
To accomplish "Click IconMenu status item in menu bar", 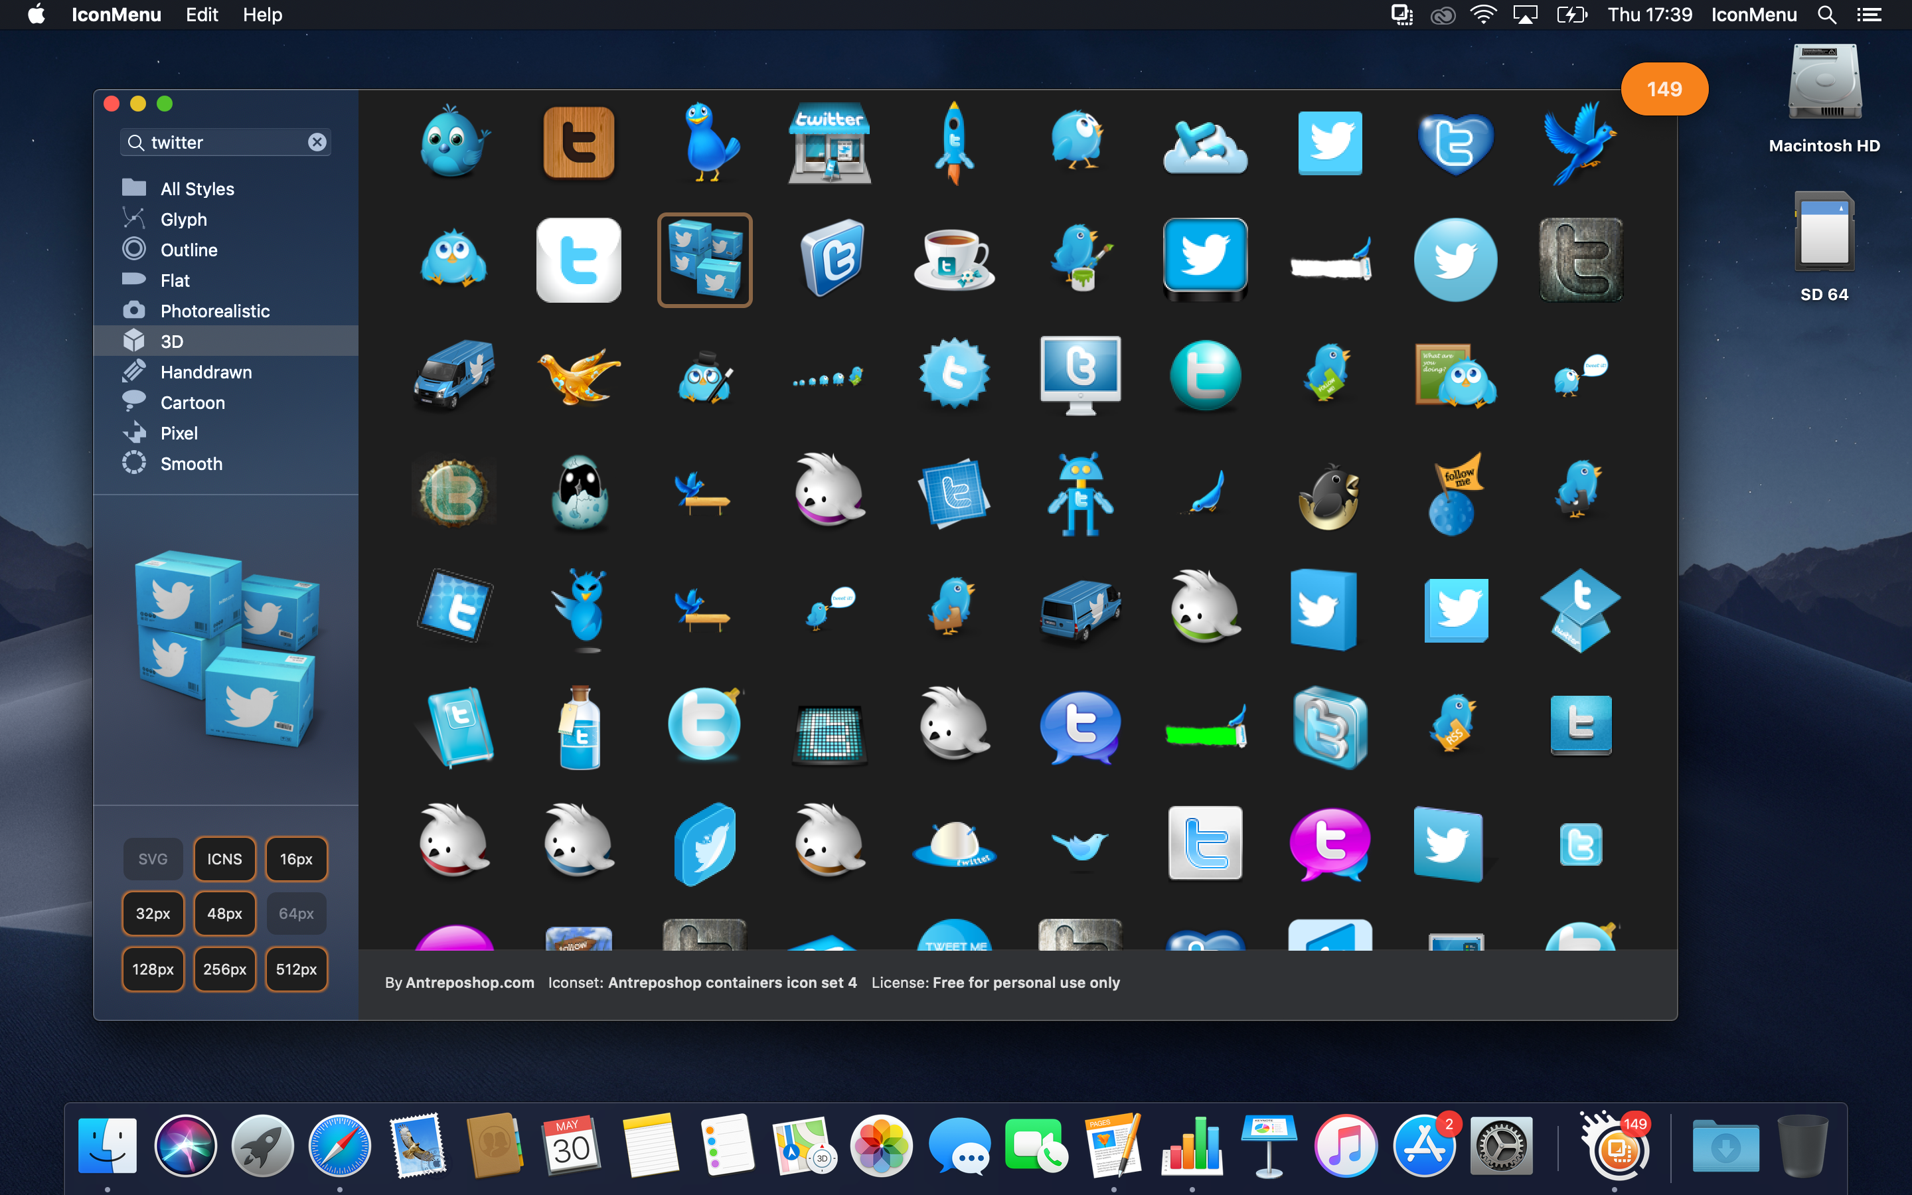I will point(1754,14).
